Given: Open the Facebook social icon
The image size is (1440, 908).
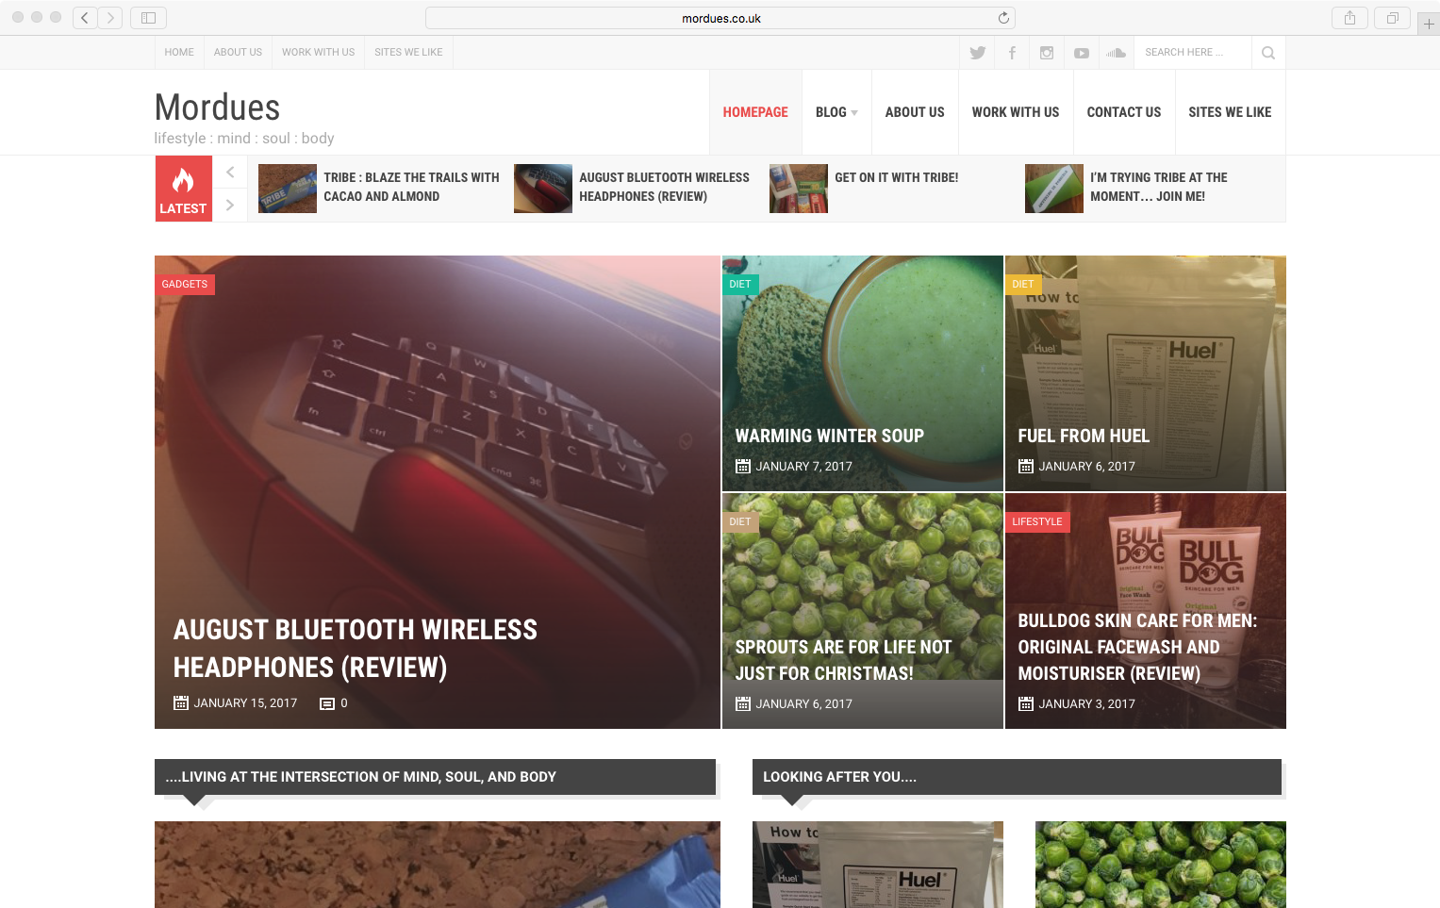Looking at the screenshot, I should 1012,53.
